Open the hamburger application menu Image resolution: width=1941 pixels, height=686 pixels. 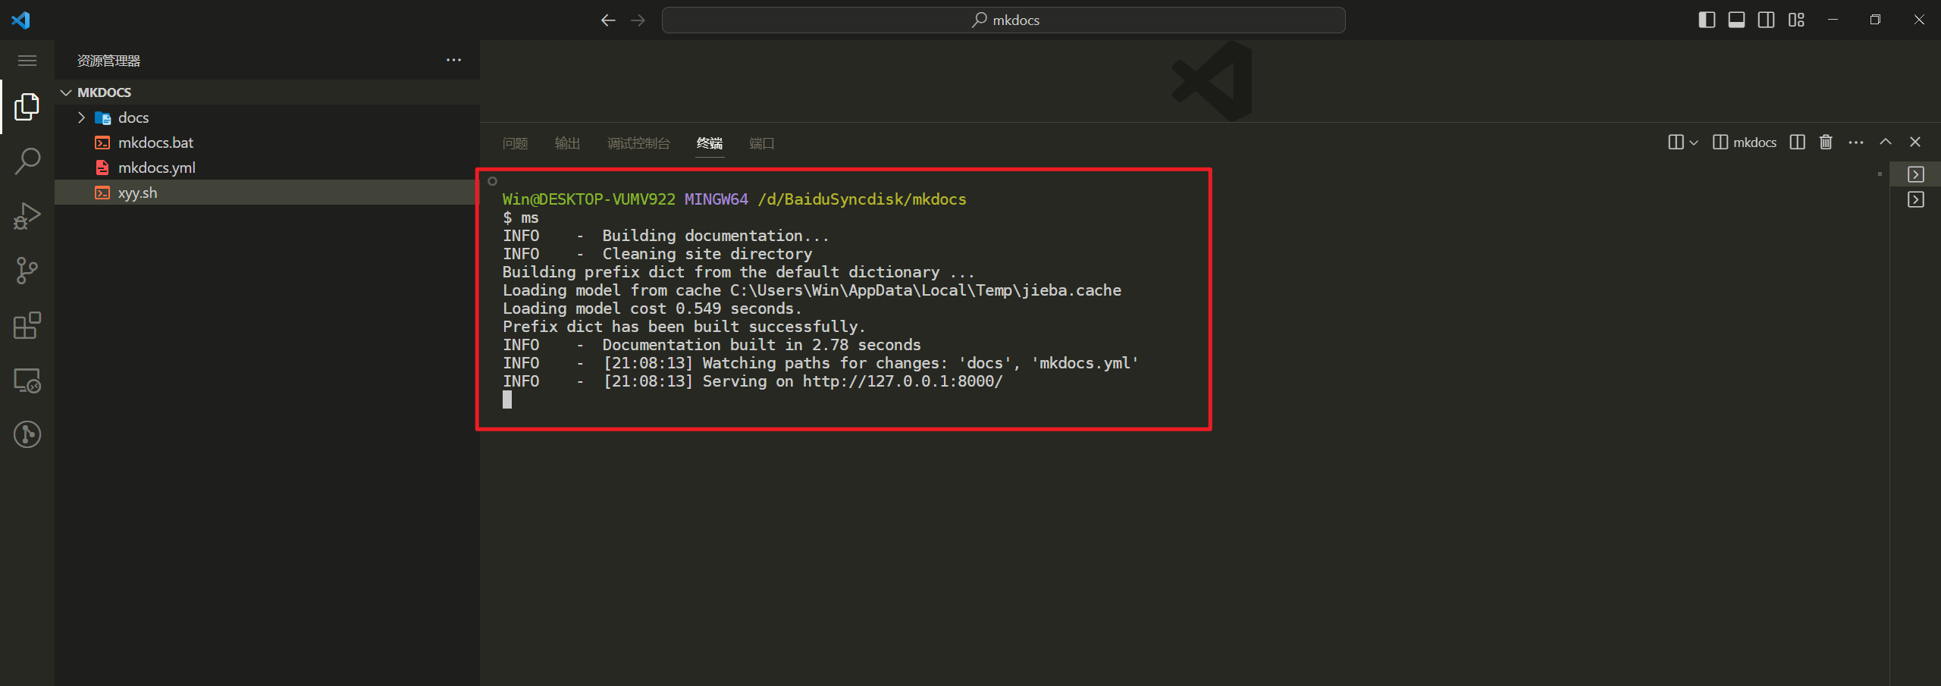coord(27,61)
